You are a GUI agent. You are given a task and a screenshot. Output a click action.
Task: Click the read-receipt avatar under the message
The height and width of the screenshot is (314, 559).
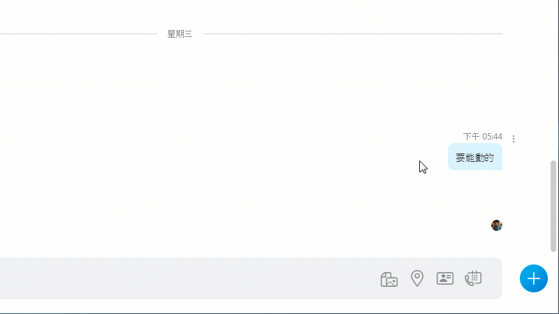(x=497, y=225)
